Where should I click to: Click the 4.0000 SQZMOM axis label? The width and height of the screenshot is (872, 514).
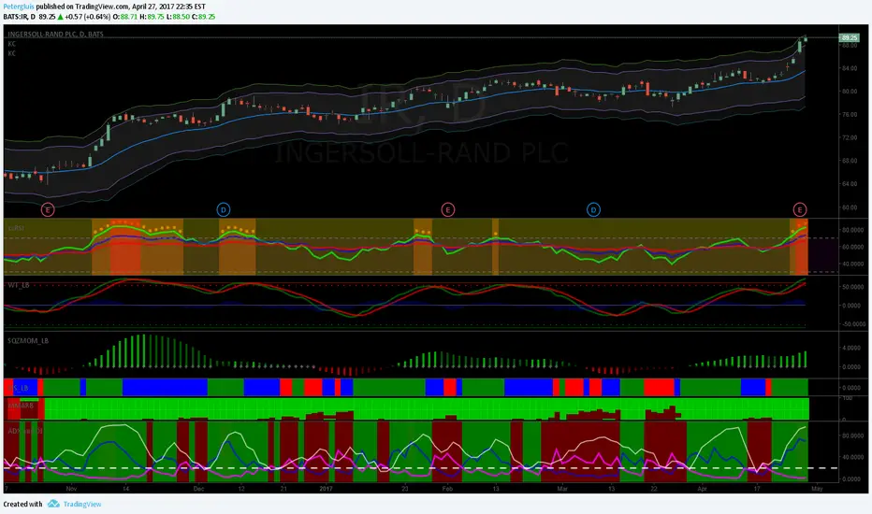pyautogui.click(x=852, y=348)
